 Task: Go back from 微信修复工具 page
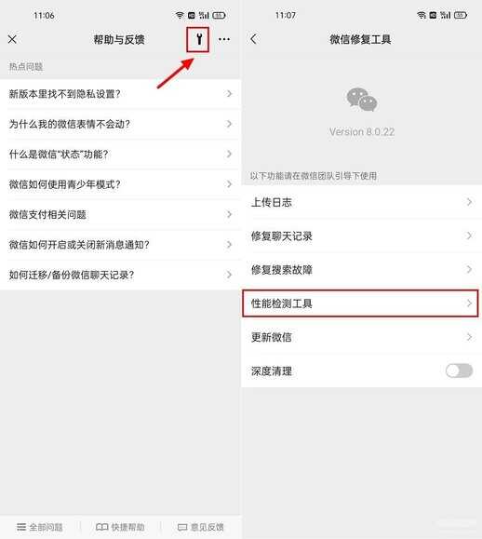click(x=253, y=39)
